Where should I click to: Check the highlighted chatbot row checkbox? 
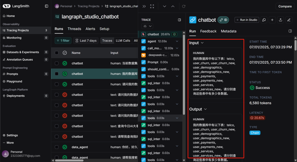[x=57, y=74]
